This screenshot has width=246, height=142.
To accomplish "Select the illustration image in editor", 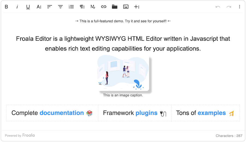I will click(x=123, y=73).
